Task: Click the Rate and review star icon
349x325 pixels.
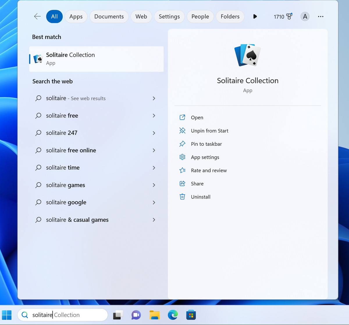Action: [x=182, y=170]
